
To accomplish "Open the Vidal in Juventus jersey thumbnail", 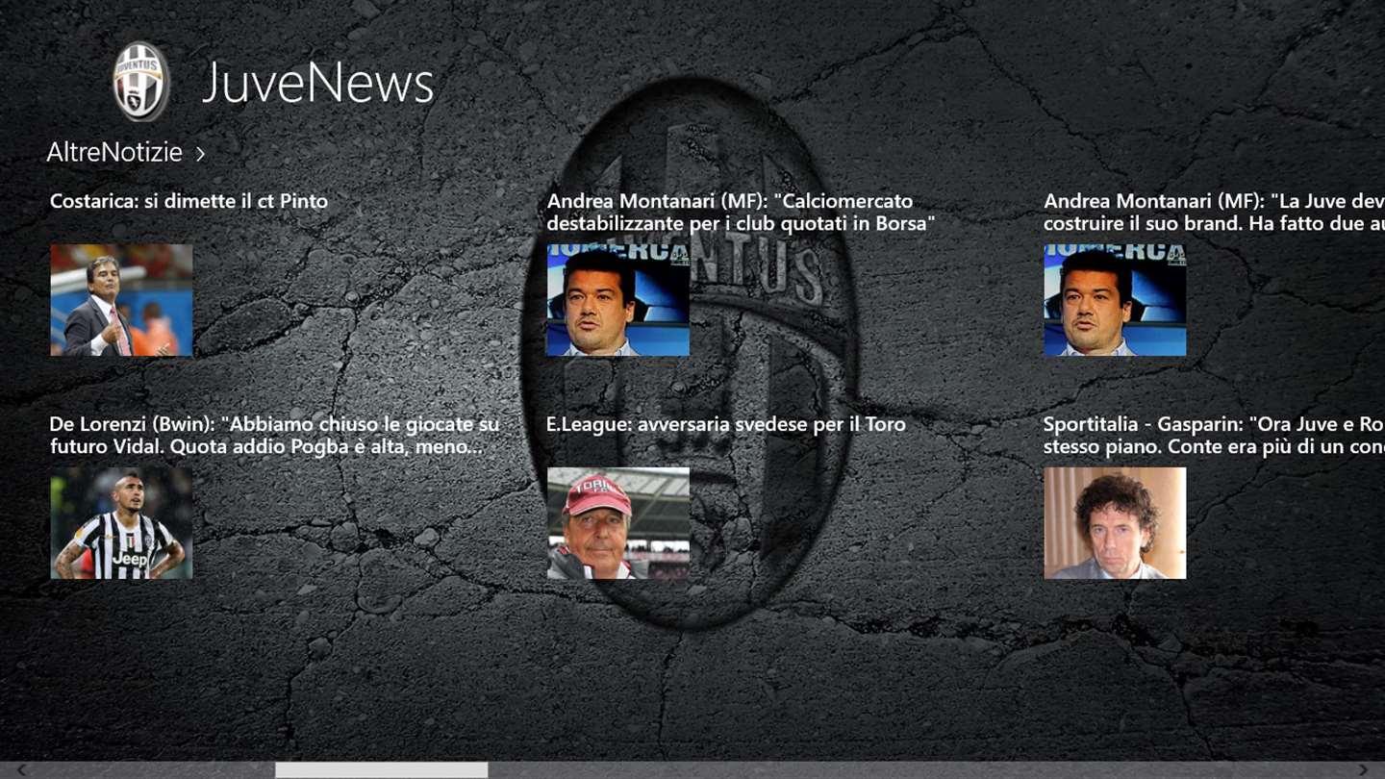I will (x=121, y=523).
